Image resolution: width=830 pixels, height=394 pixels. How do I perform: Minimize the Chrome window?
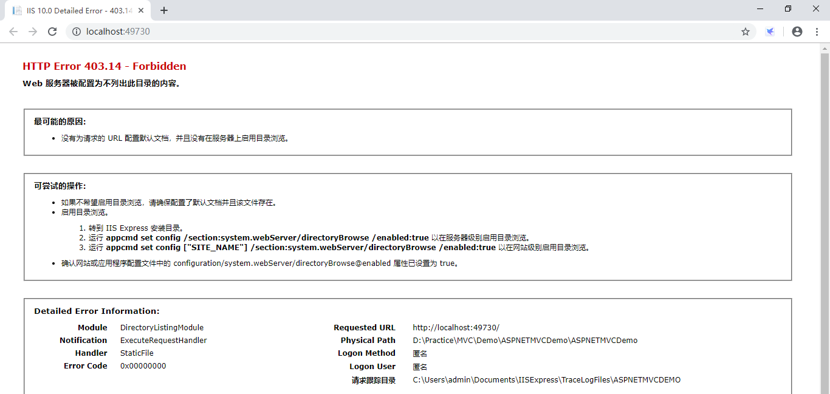pos(760,8)
